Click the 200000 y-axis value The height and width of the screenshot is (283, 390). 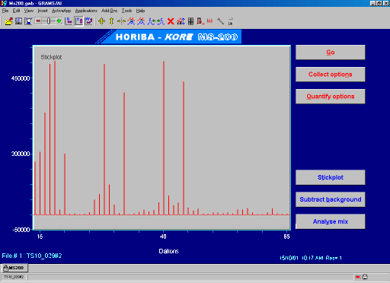[x=21, y=154]
